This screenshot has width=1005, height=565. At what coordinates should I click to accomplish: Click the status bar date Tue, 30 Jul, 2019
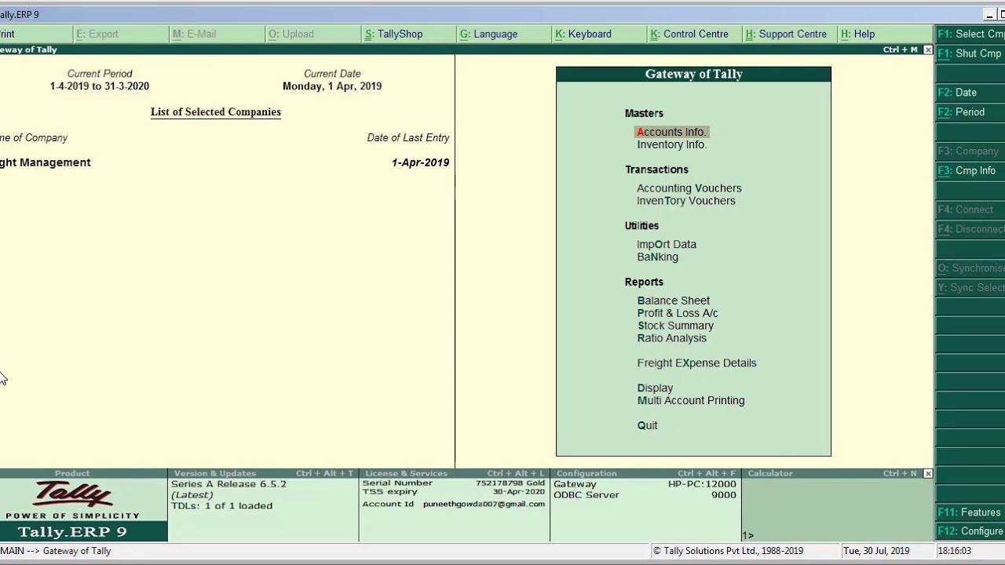(876, 551)
